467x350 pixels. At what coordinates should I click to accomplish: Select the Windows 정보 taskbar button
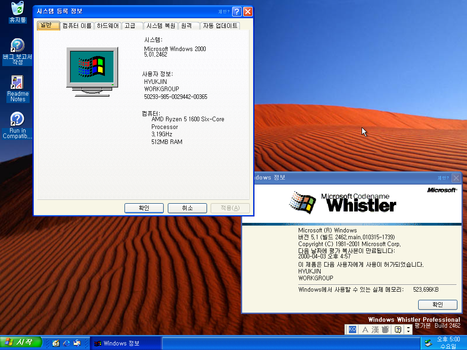point(125,344)
